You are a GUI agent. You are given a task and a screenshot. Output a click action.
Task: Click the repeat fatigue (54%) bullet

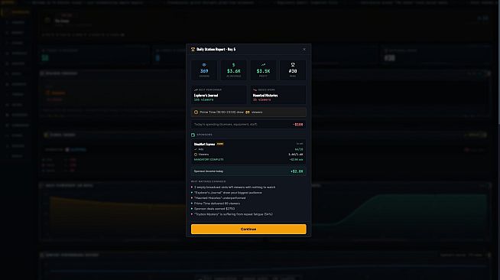pyautogui.click(x=233, y=214)
